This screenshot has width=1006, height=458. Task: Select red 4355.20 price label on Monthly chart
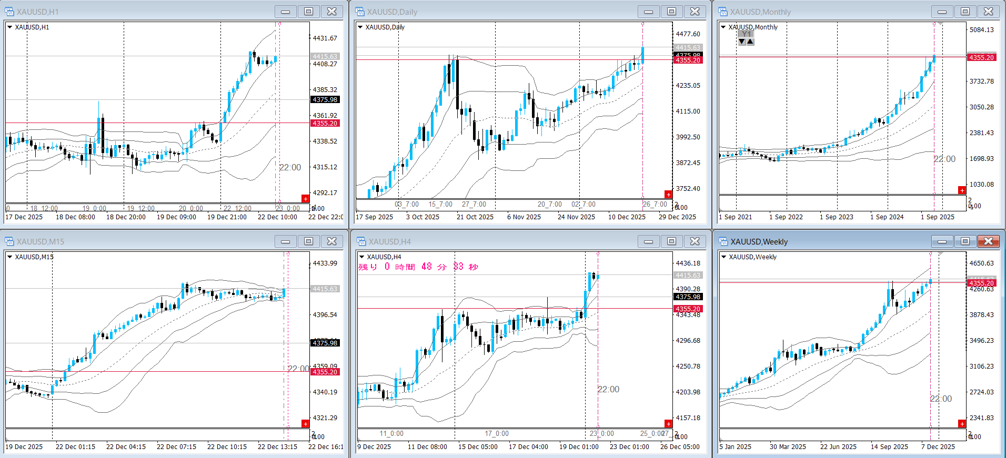(x=981, y=57)
